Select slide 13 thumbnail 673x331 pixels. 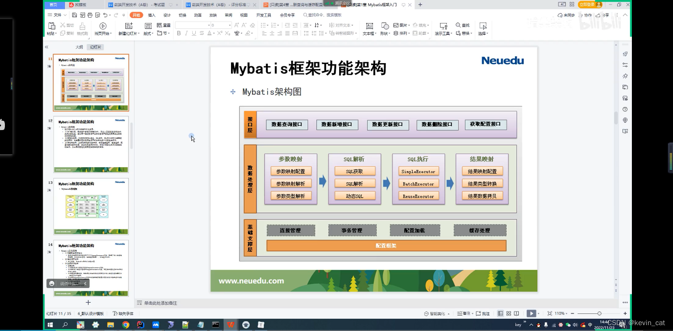tap(91, 206)
